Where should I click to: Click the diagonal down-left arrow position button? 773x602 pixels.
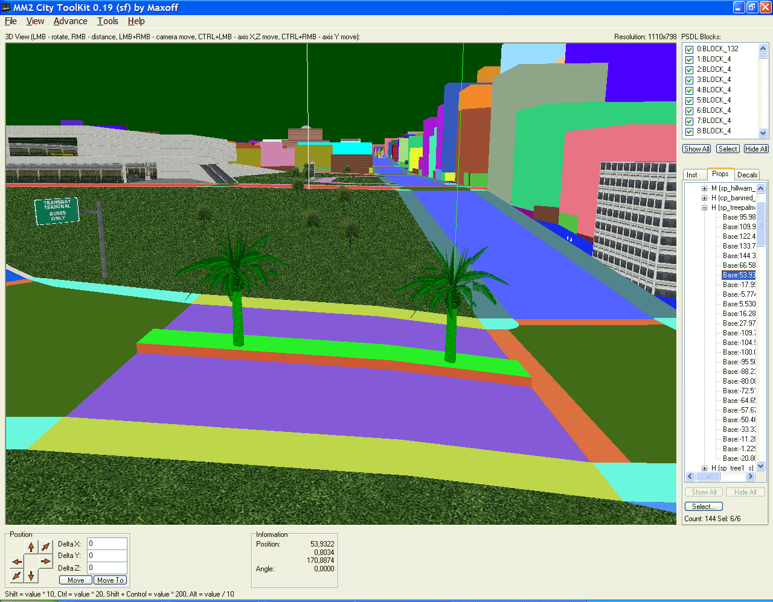point(17,576)
